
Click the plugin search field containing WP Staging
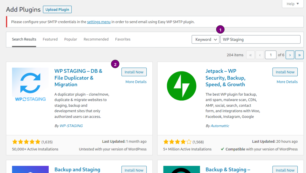pos(260,40)
